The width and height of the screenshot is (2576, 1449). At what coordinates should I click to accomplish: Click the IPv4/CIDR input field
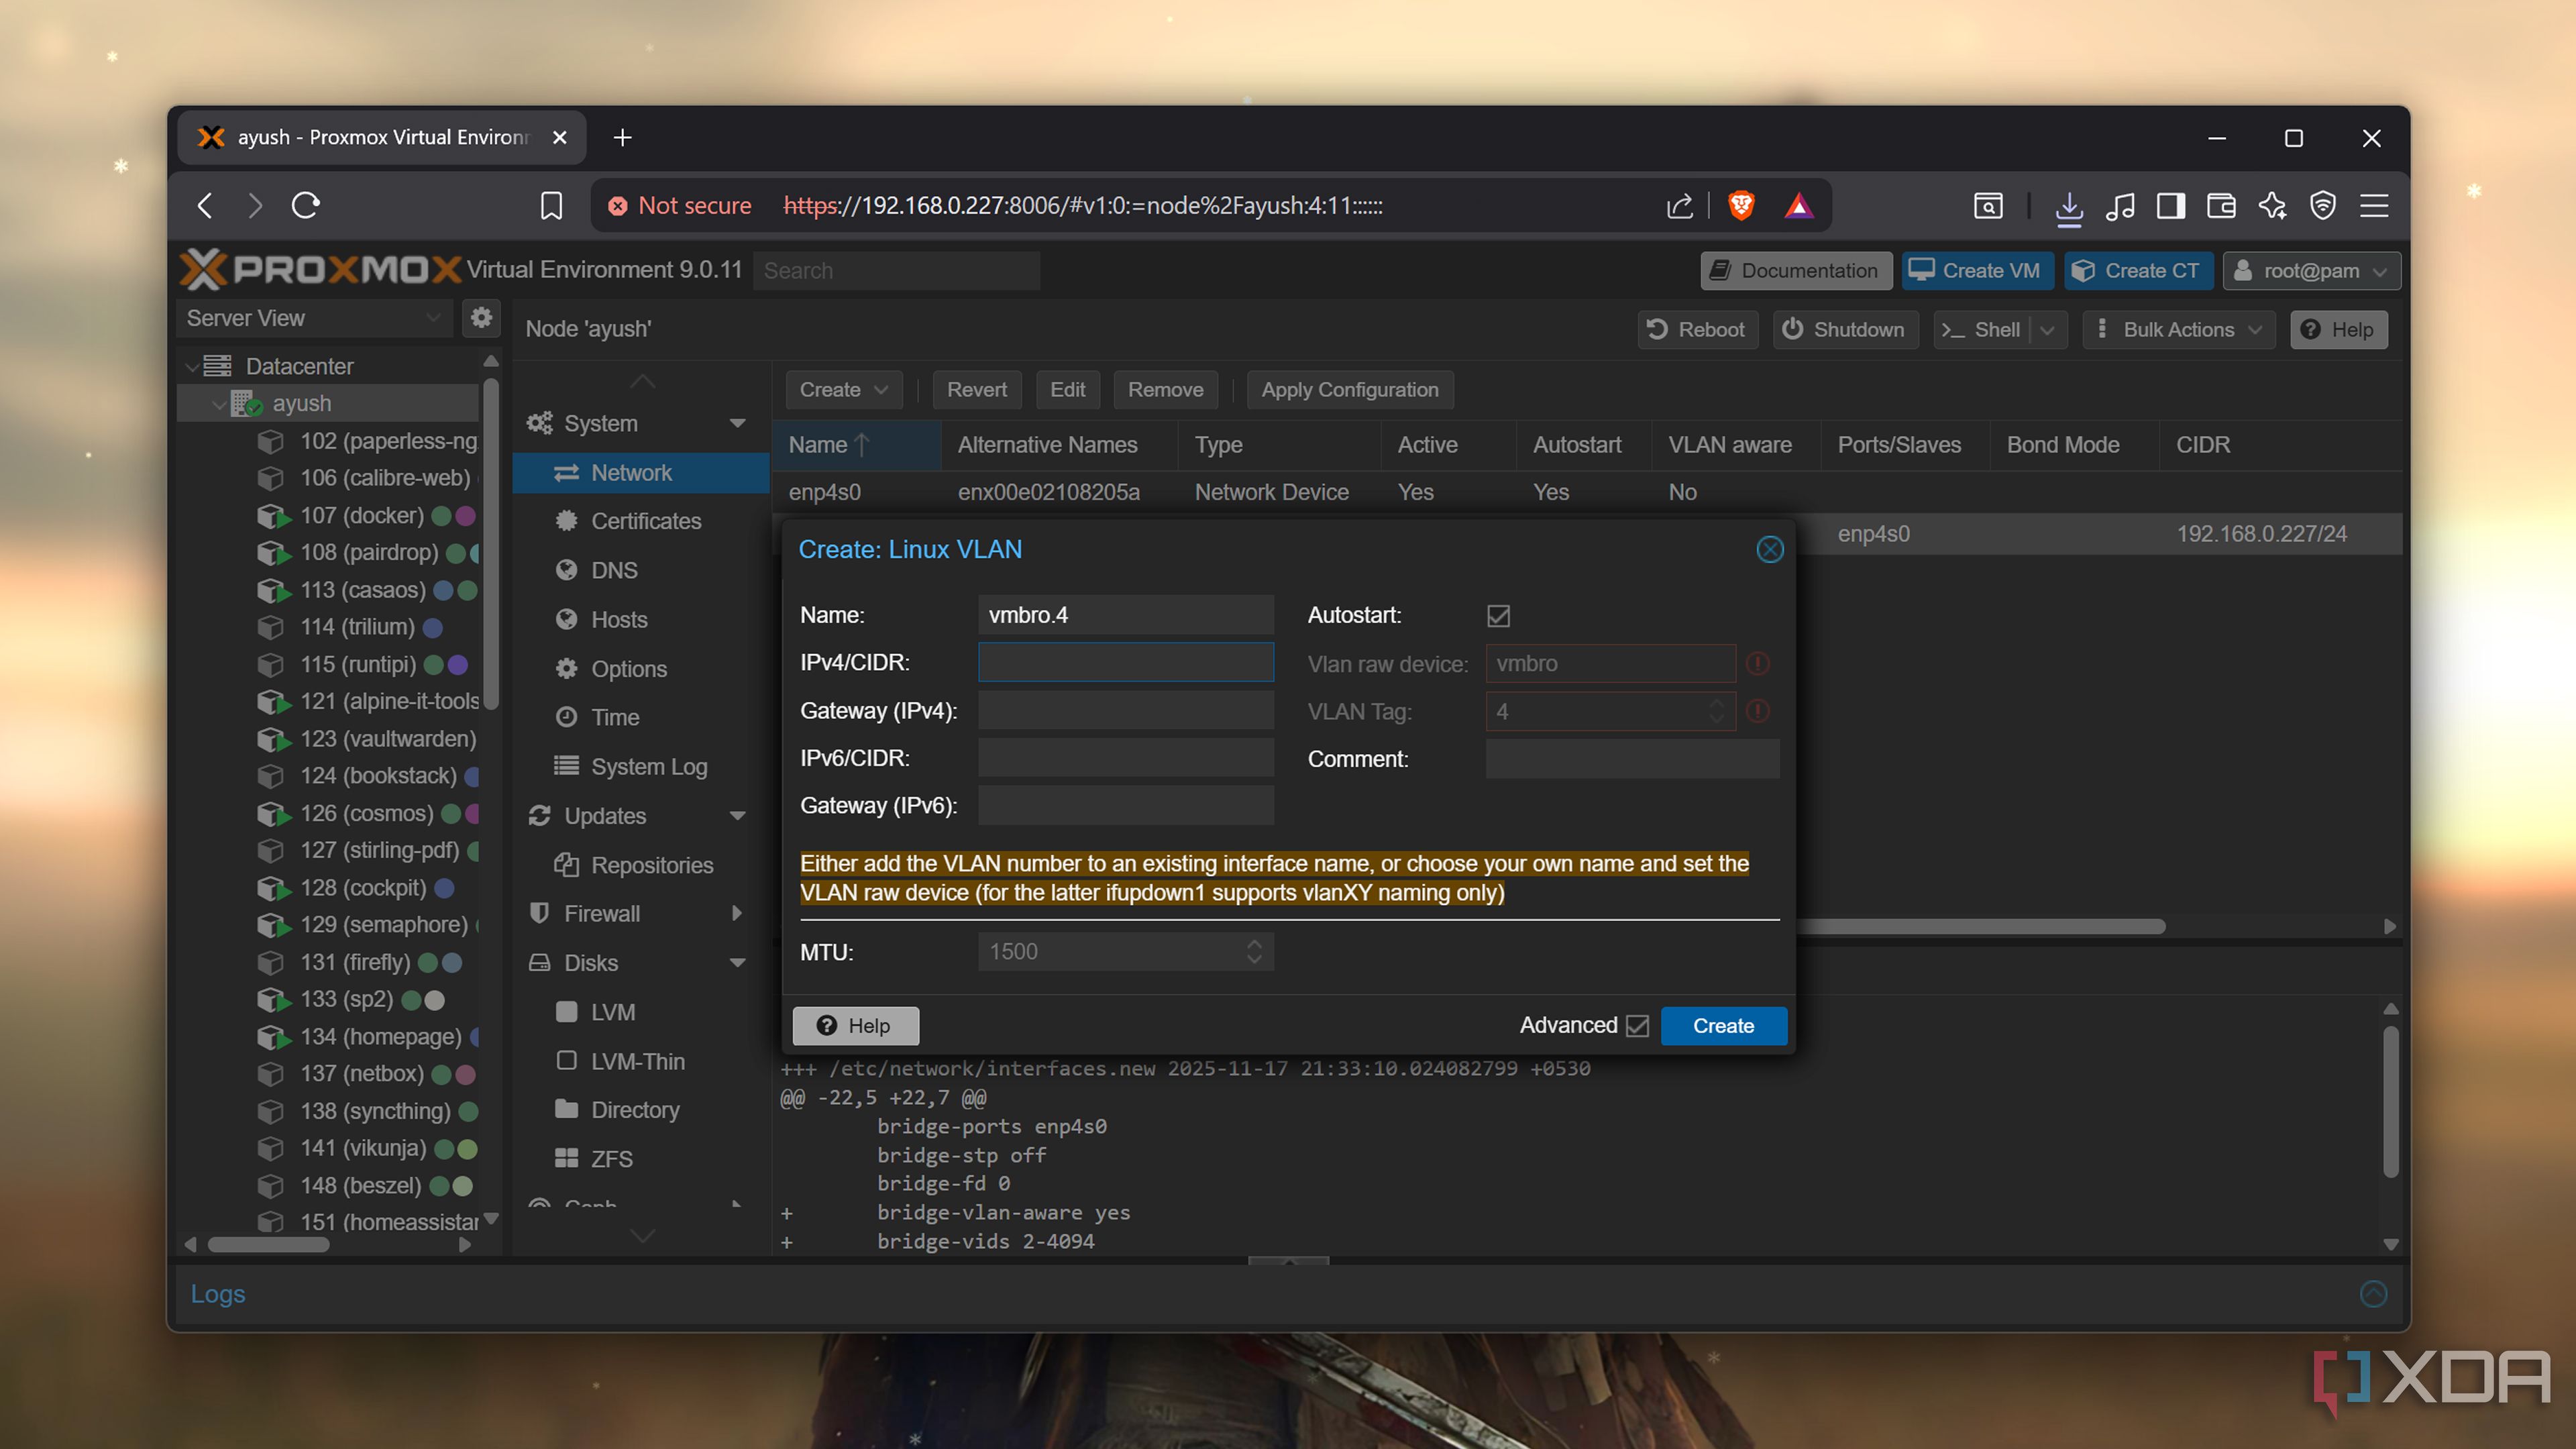[x=1125, y=663]
